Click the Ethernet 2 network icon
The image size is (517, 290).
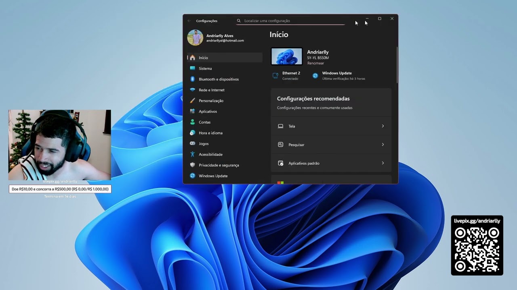275,75
